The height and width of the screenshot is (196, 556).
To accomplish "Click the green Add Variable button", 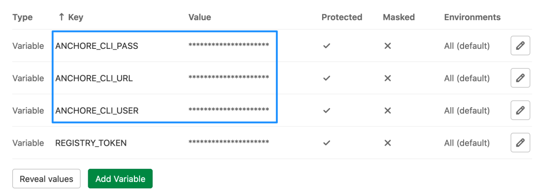I will 120,179.
